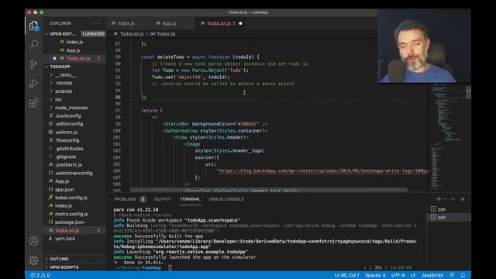Viewport: 496px width, 279px height.
Task: Open the .watchmanconfig file
Action: pyautogui.click(x=74, y=173)
